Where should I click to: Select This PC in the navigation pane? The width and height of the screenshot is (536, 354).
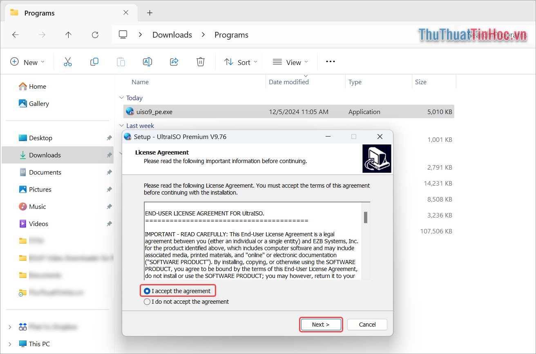(x=39, y=344)
